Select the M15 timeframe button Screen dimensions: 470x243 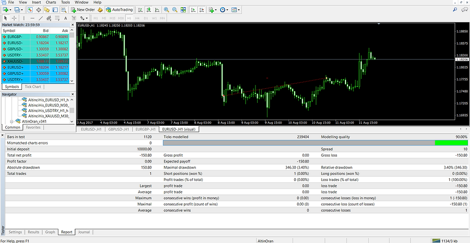tap(112, 18)
